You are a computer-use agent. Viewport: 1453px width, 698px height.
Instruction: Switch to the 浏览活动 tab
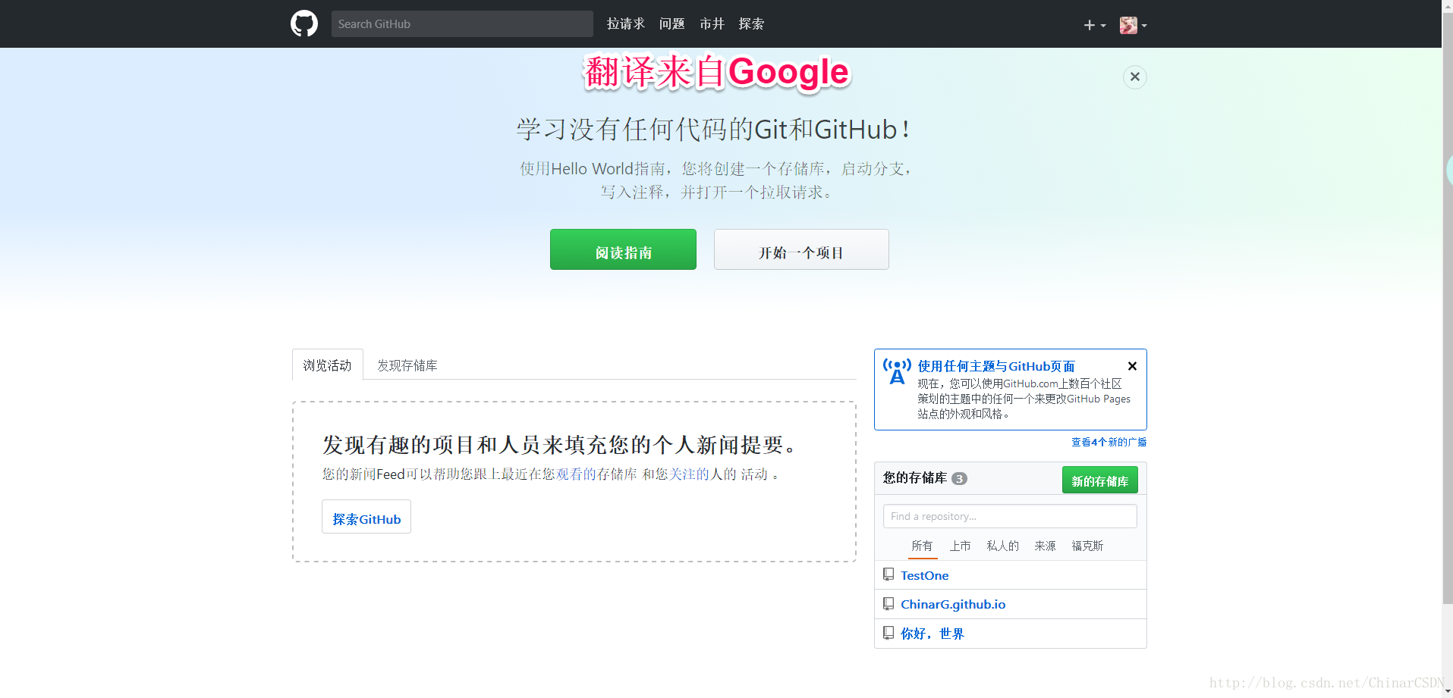click(x=328, y=365)
